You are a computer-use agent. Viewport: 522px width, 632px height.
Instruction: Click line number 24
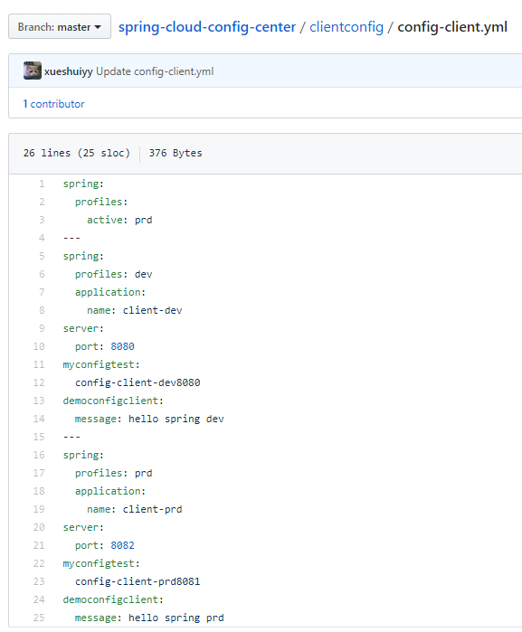click(39, 599)
